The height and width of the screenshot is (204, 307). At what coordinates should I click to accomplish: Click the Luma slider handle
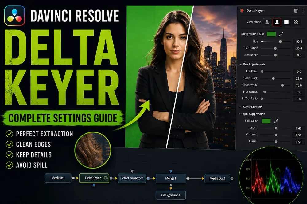(276, 142)
